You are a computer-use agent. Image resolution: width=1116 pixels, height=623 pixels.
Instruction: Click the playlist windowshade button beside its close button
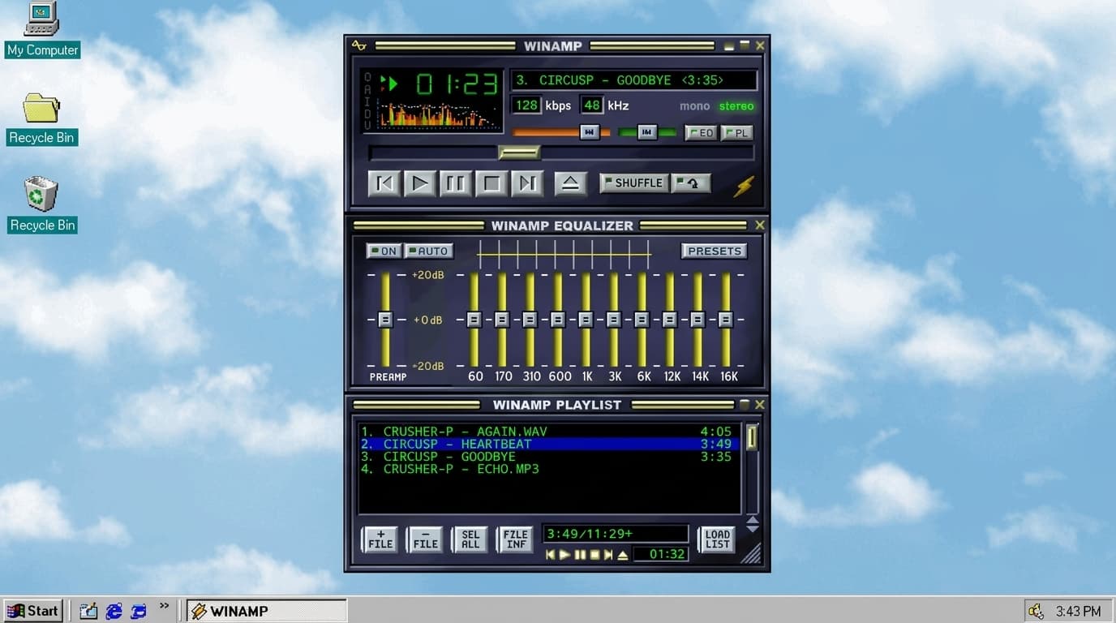click(745, 405)
